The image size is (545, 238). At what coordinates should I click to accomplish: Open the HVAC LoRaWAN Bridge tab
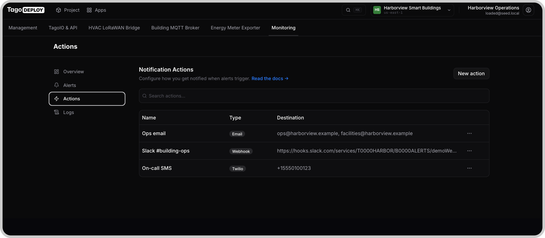(114, 28)
